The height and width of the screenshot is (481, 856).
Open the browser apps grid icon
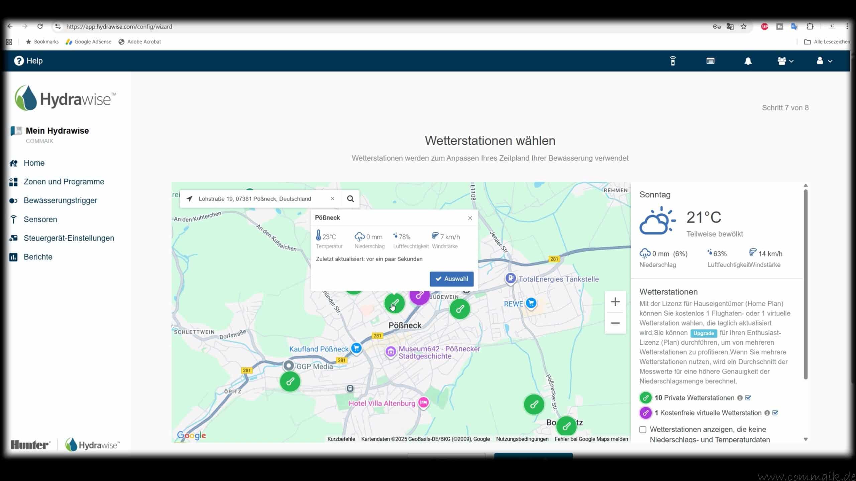pos(9,42)
